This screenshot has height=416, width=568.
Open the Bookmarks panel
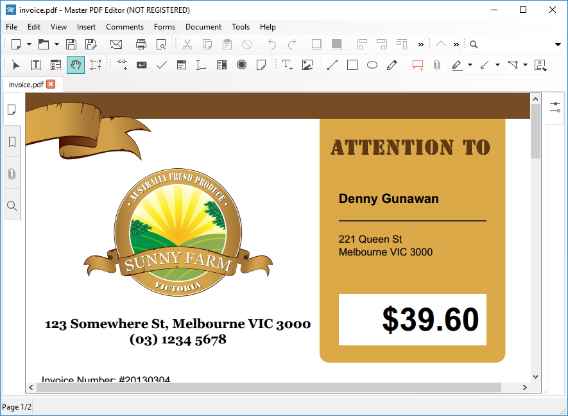point(12,141)
